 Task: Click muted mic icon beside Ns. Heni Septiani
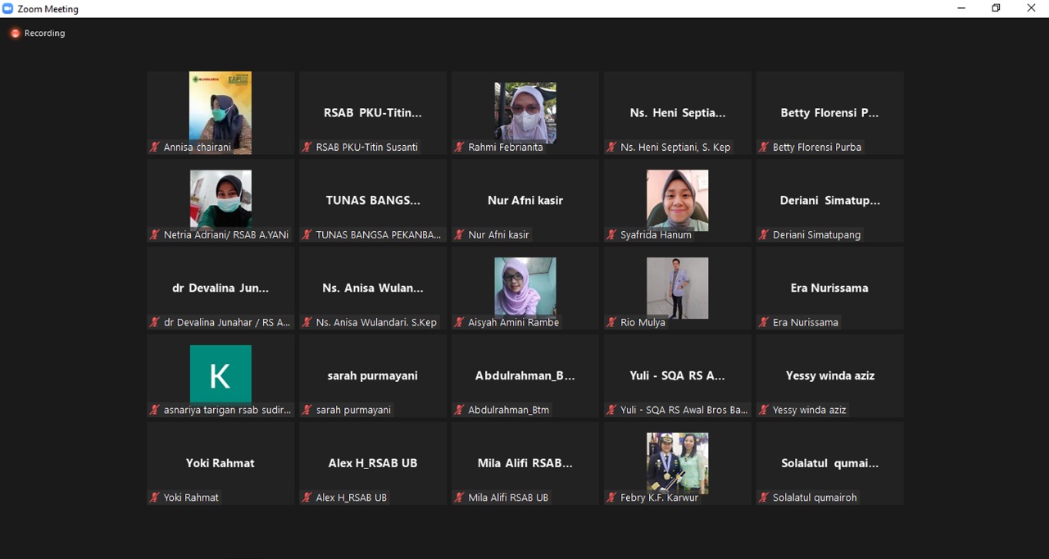611,147
